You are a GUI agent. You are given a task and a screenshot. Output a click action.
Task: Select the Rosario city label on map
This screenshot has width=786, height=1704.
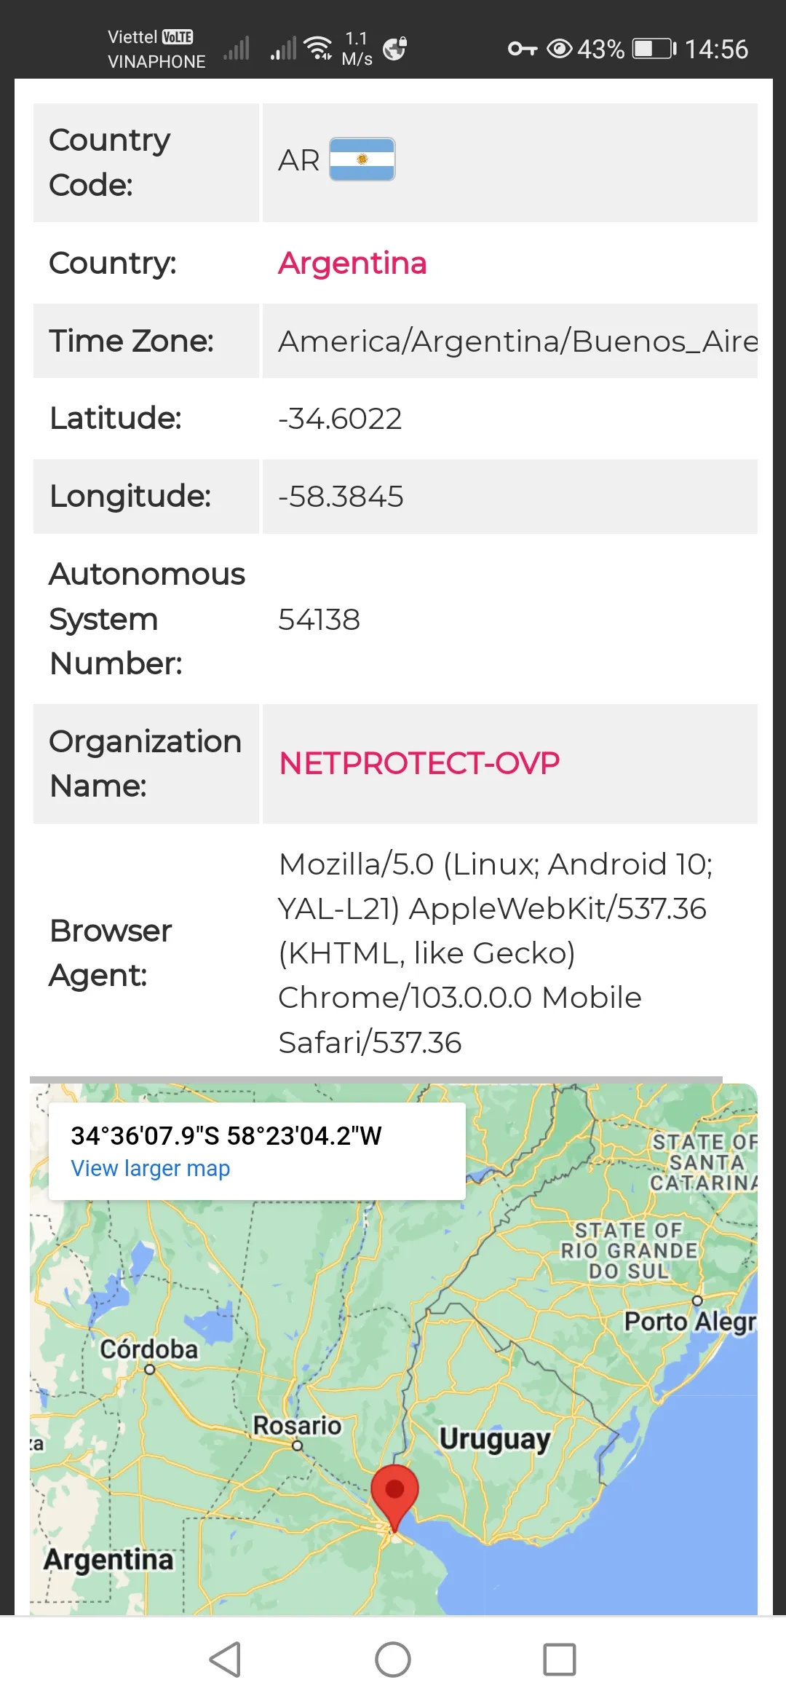(x=297, y=1426)
